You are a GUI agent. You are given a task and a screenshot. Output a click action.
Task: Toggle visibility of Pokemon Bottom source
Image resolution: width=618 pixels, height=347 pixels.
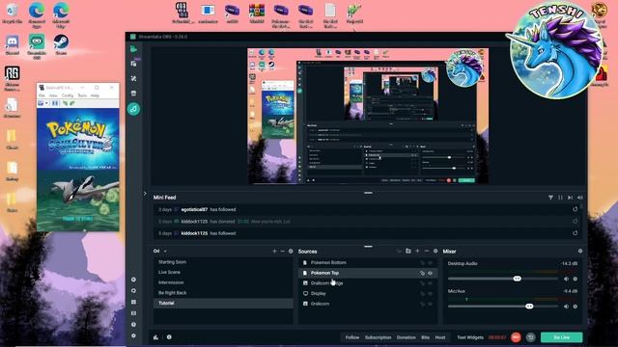[x=431, y=263]
